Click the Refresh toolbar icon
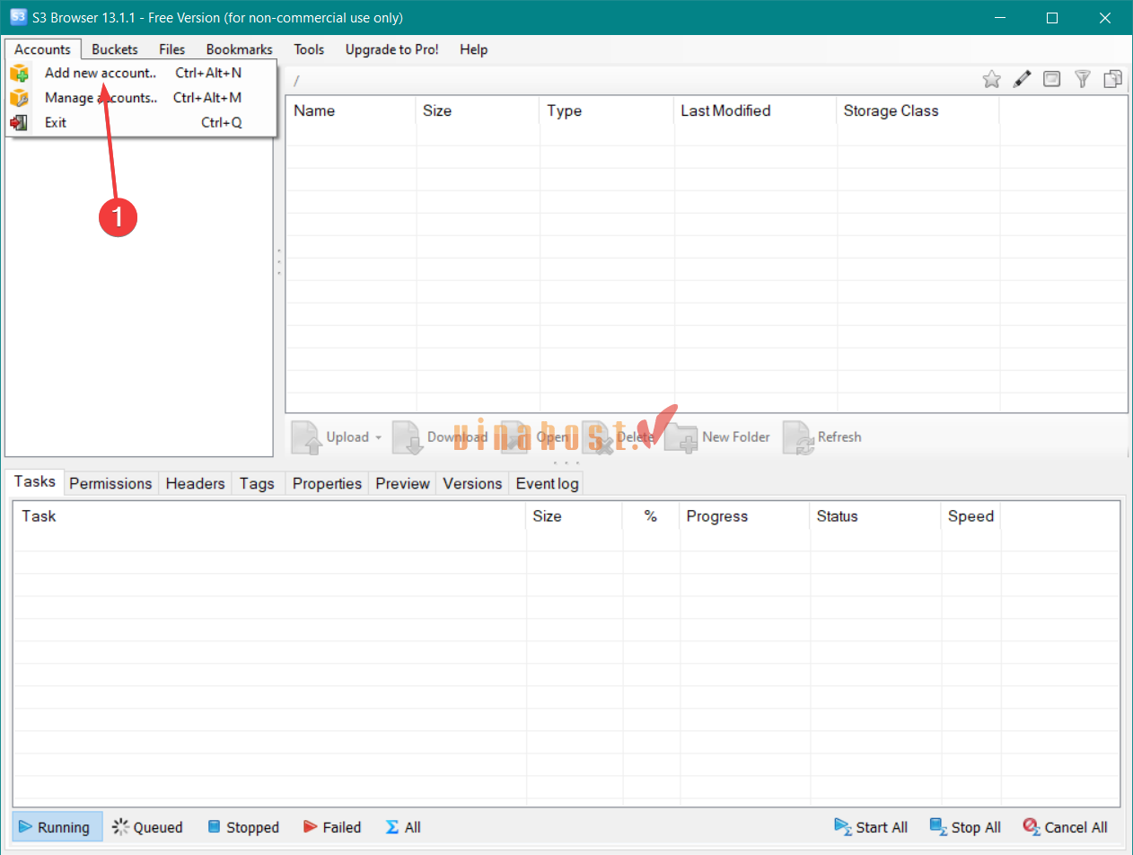The height and width of the screenshot is (855, 1133). pyautogui.click(x=799, y=437)
